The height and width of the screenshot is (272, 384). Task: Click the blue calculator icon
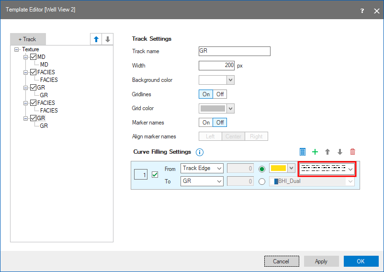303,152
